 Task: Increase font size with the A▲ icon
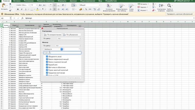40,5
